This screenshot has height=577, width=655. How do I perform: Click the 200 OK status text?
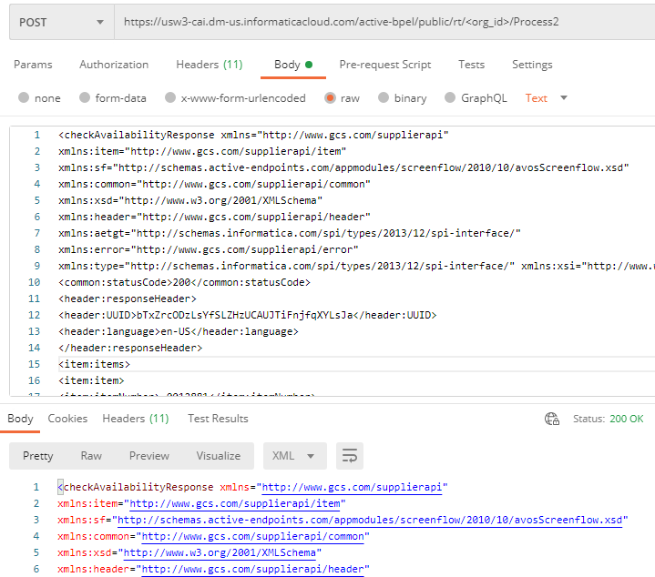(626, 419)
